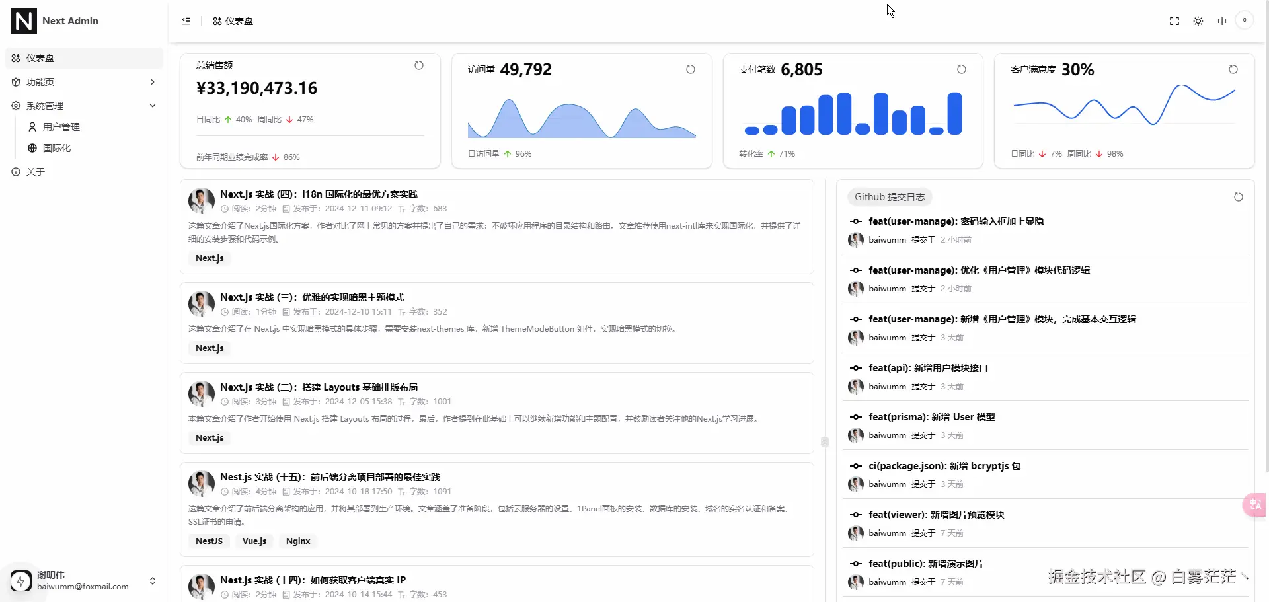Click the 客户满意度 line chart
The width and height of the screenshot is (1269, 602).
tap(1124, 104)
